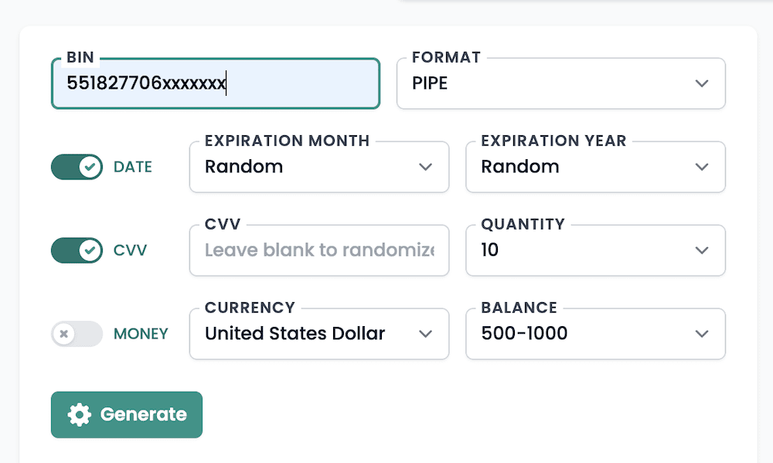Open the Format dropdown showing PIPE
The height and width of the screenshot is (463, 773).
pos(560,83)
